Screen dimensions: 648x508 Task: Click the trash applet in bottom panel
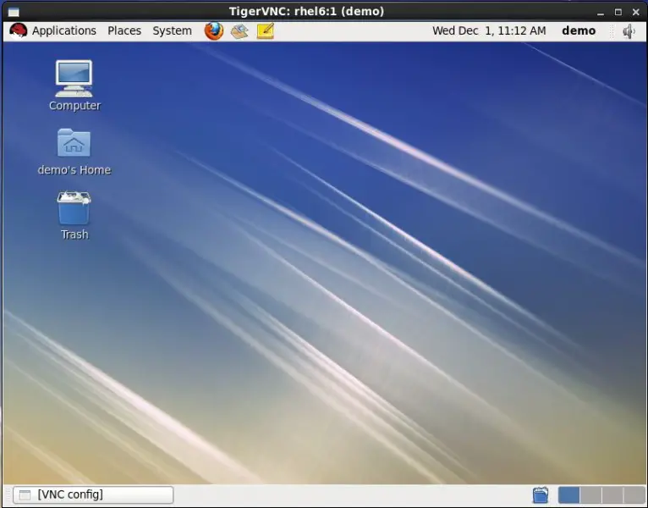click(541, 495)
